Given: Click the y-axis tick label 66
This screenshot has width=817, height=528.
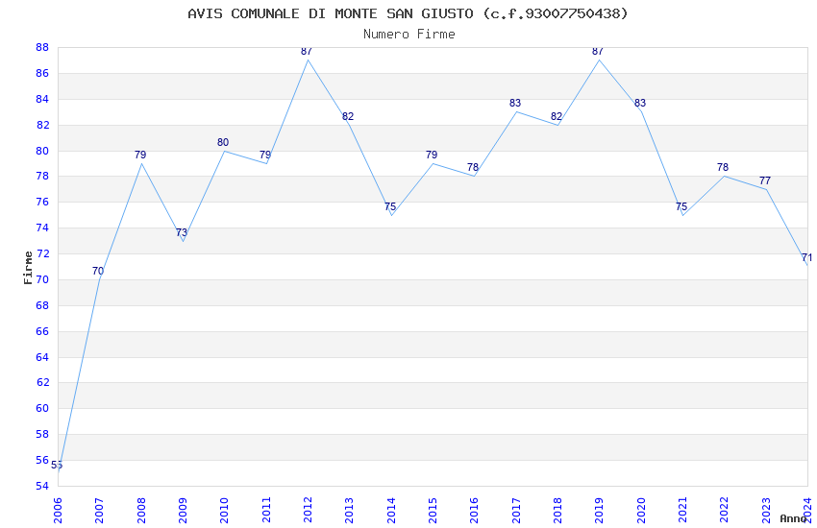Looking at the screenshot, I should coord(42,331).
